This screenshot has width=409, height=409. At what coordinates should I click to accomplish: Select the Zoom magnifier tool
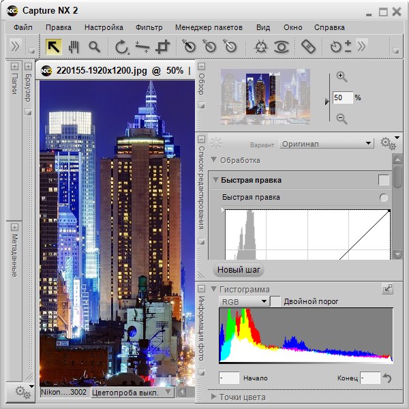point(94,47)
